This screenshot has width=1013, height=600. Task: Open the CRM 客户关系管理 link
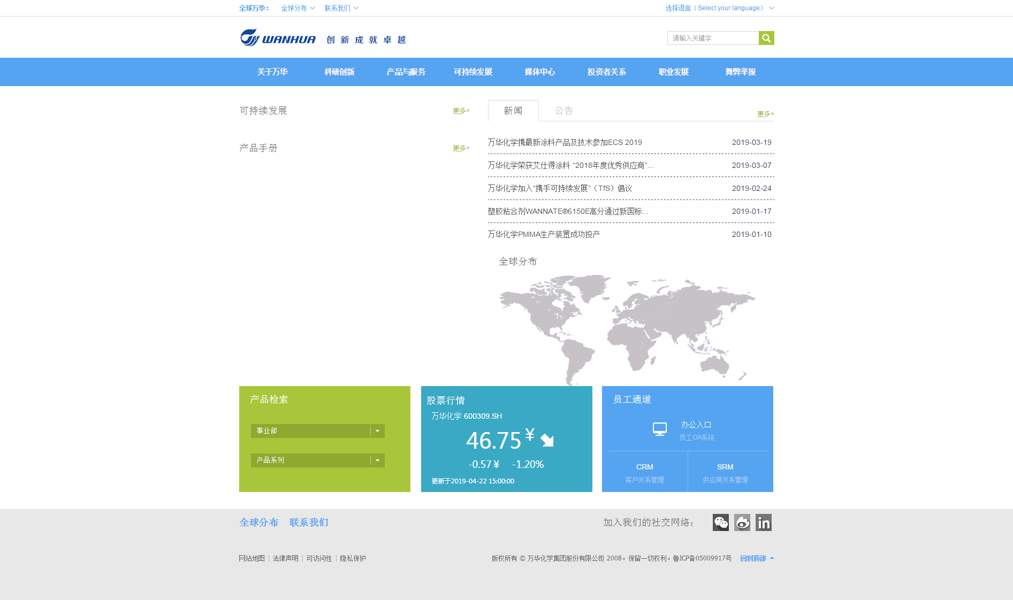644,473
